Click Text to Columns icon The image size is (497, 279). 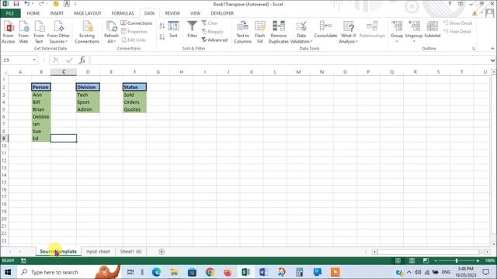pos(242,32)
